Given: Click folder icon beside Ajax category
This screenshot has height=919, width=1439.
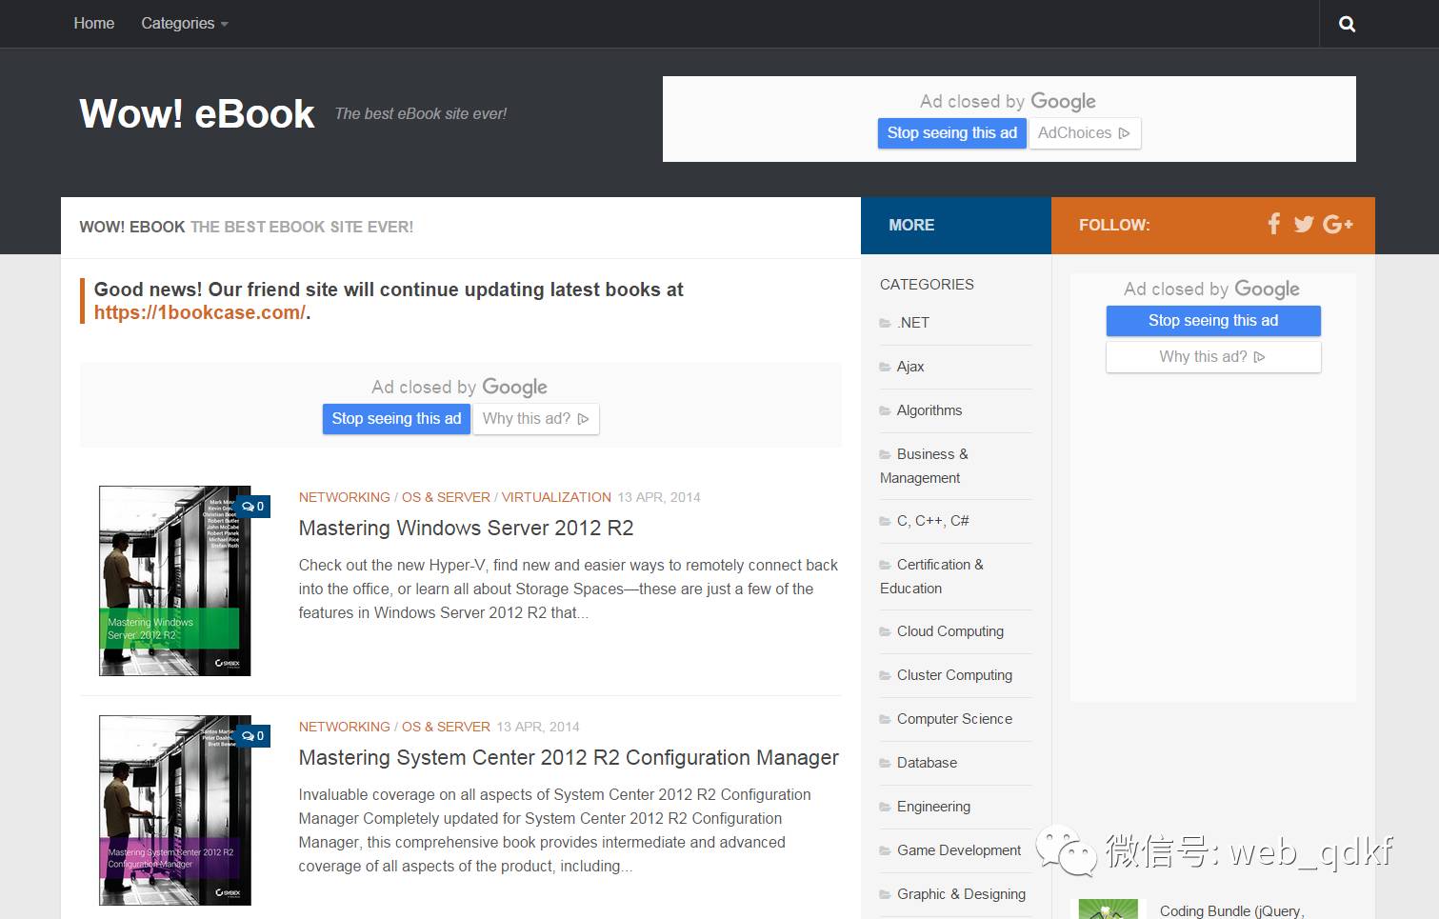Looking at the screenshot, I should click(x=885, y=367).
